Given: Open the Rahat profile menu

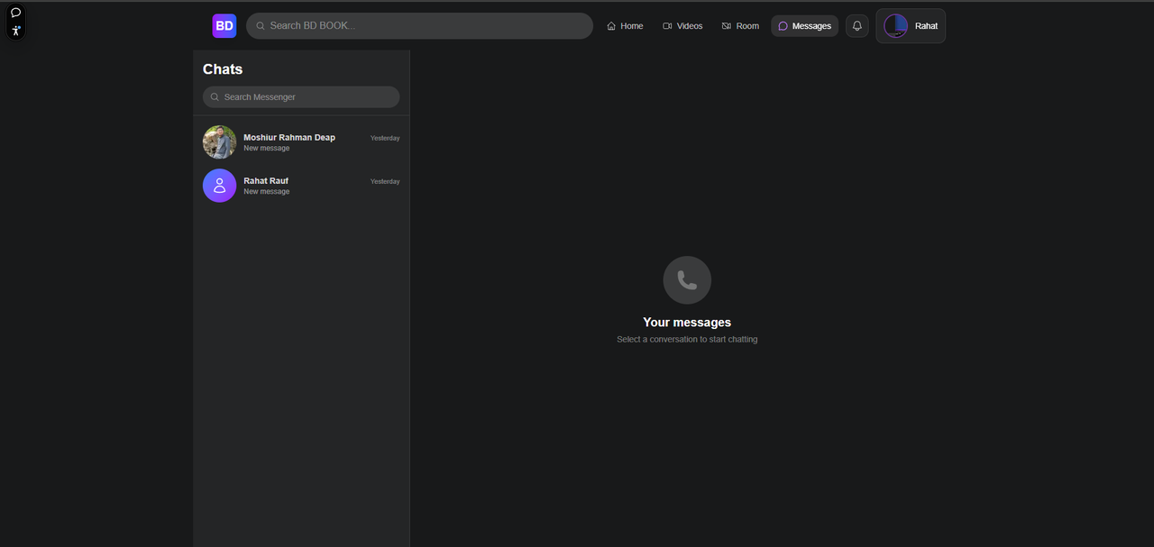Looking at the screenshot, I should pos(911,26).
